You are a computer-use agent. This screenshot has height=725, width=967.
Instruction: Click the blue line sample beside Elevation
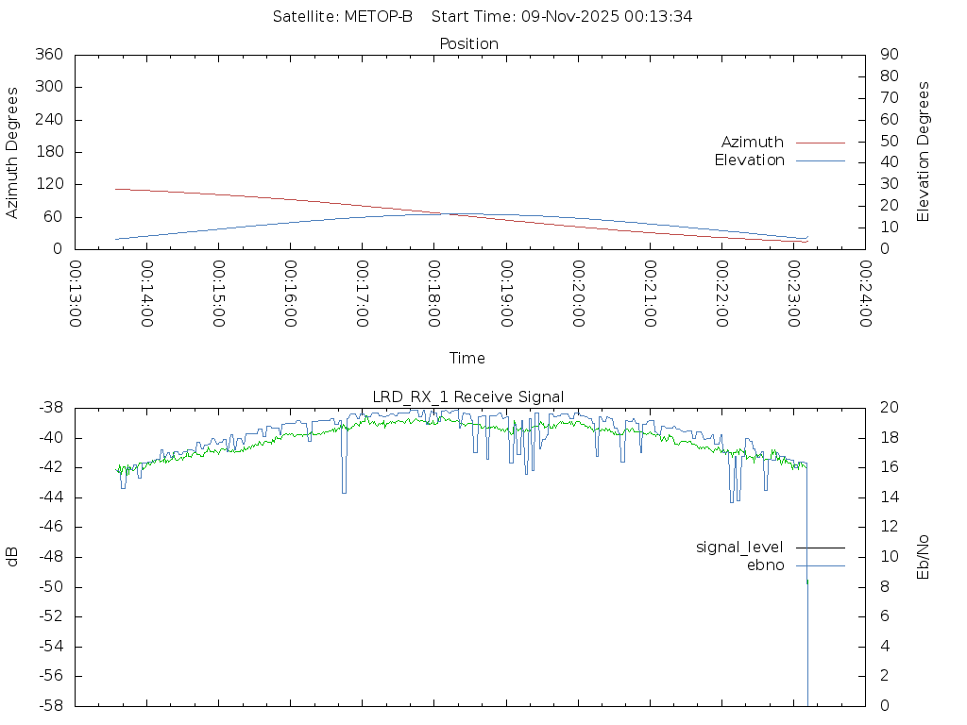pyautogui.click(x=820, y=160)
